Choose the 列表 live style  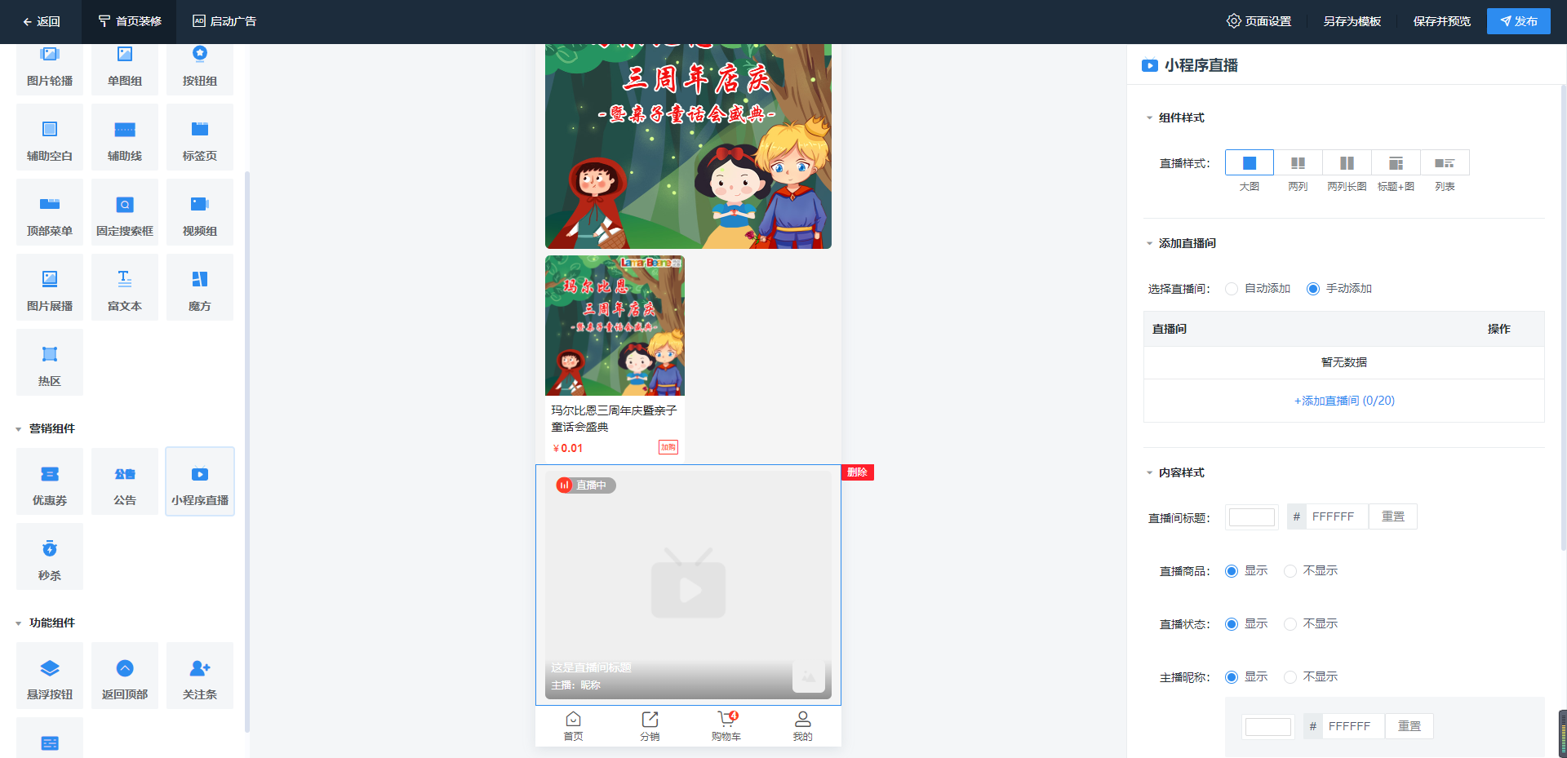tap(1445, 163)
